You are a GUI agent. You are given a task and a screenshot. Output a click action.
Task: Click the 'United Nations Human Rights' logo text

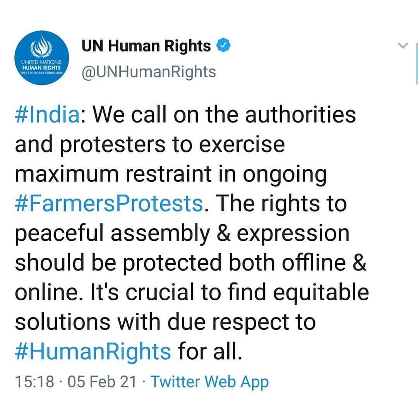point(41,67)
